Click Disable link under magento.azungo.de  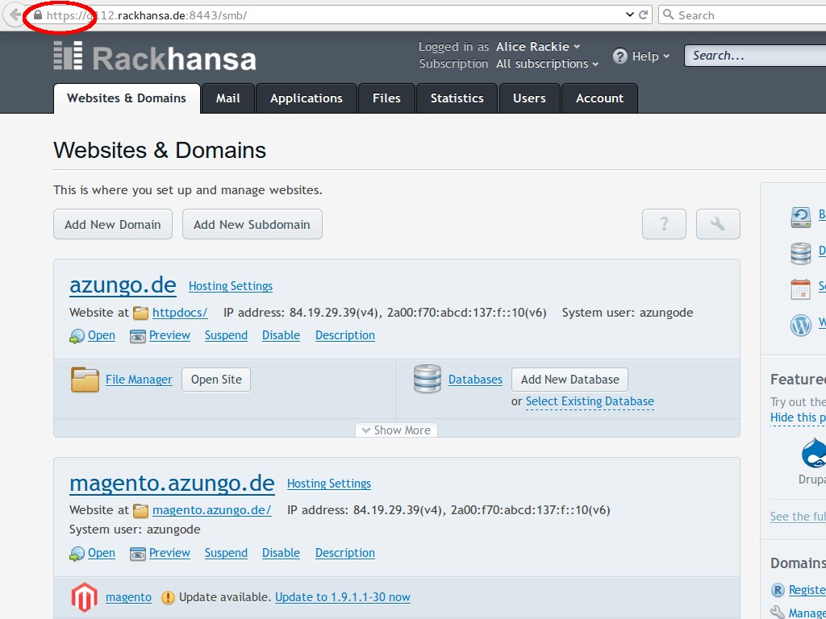point(281,553)
